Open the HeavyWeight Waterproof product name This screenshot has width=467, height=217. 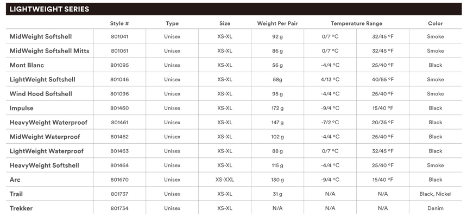[48, 123]
